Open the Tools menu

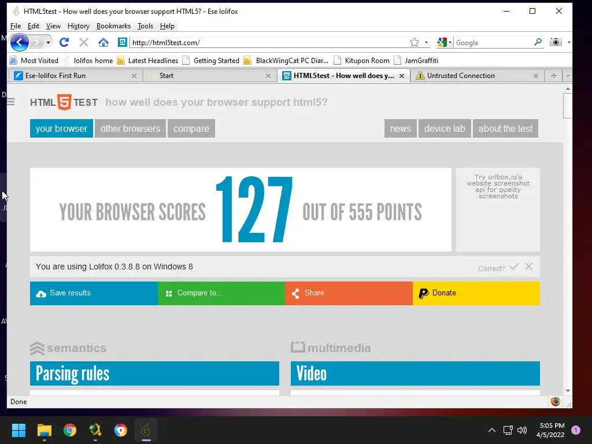pyautogui.click(x=145, y=26)
